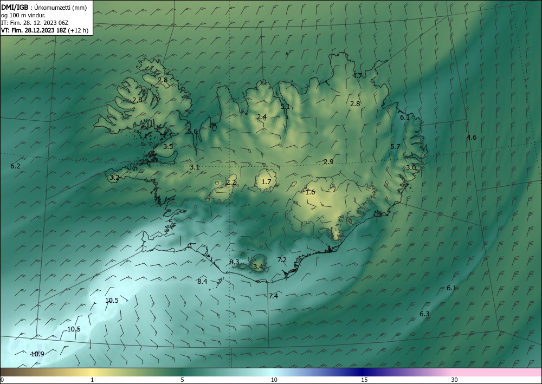
Task: Click the 1.7 value on the glacier
Action: coord(266,181)
